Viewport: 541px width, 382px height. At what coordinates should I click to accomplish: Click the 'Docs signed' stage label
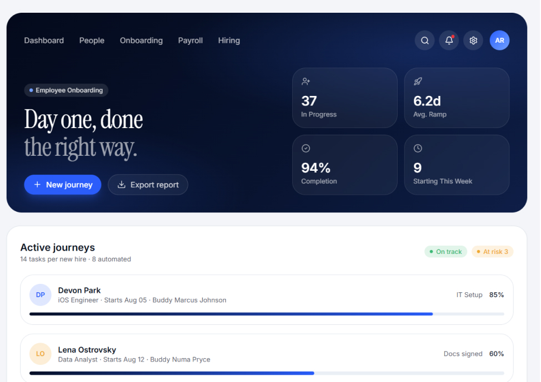pos(463,354)
